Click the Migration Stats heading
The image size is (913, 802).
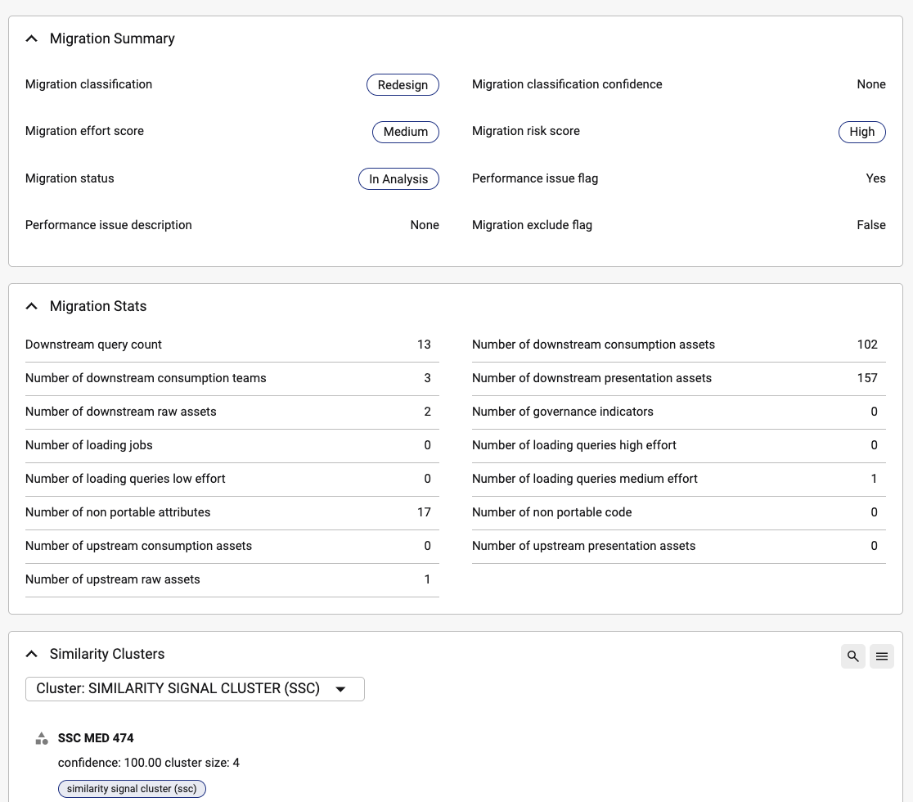[98, 306]
